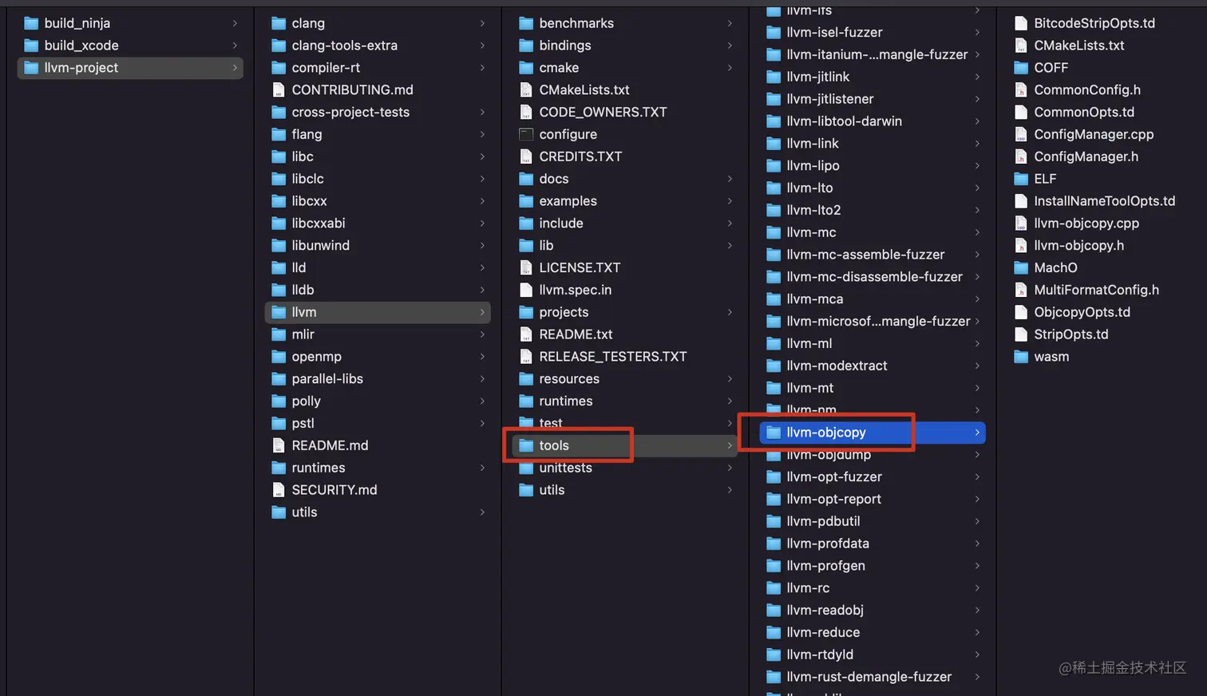Expand the libunwind folder chevron
The image size is (1207, 696).
(x=482, y=245)
